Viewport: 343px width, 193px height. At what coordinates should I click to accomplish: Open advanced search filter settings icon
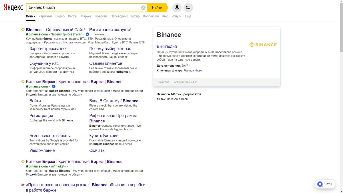(188, 8)
